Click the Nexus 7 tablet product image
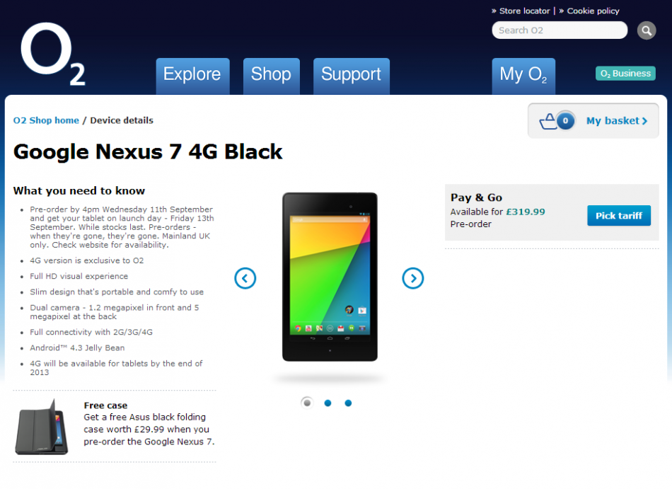This screenshot has height=489, width=672. 330,277
